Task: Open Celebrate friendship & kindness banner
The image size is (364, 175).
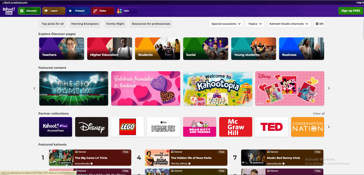Action: pyautogui.click(x=146, y=88)
